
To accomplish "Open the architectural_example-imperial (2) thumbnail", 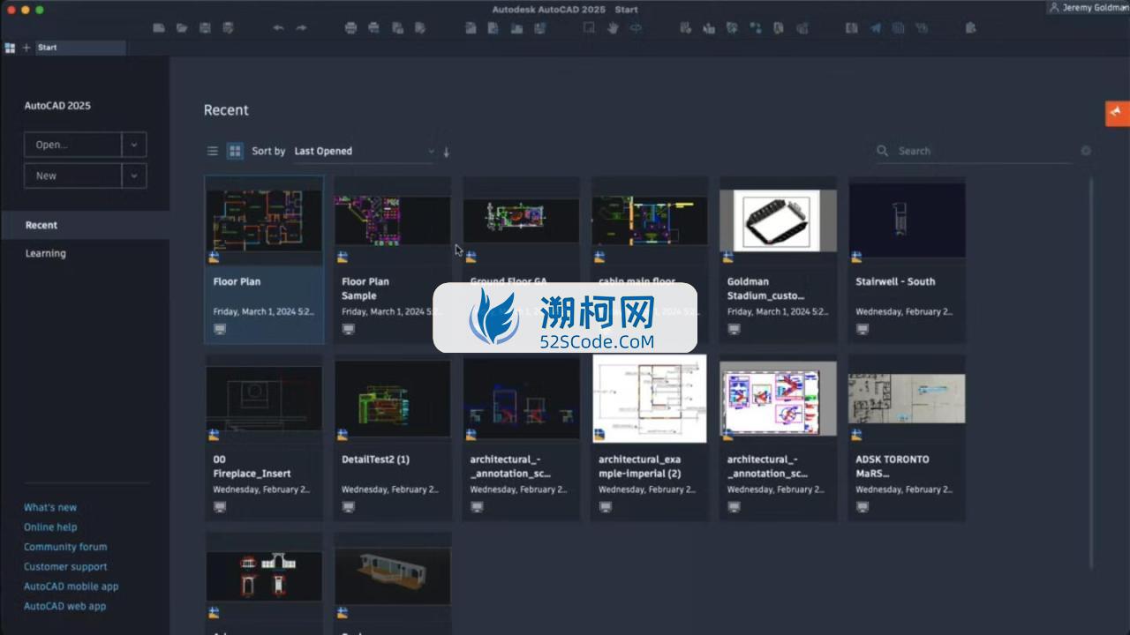I will pyautogui.click(x=650, y=399).
